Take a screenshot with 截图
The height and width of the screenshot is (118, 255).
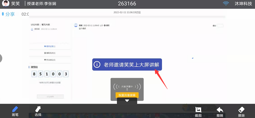(x=198, y=112)
